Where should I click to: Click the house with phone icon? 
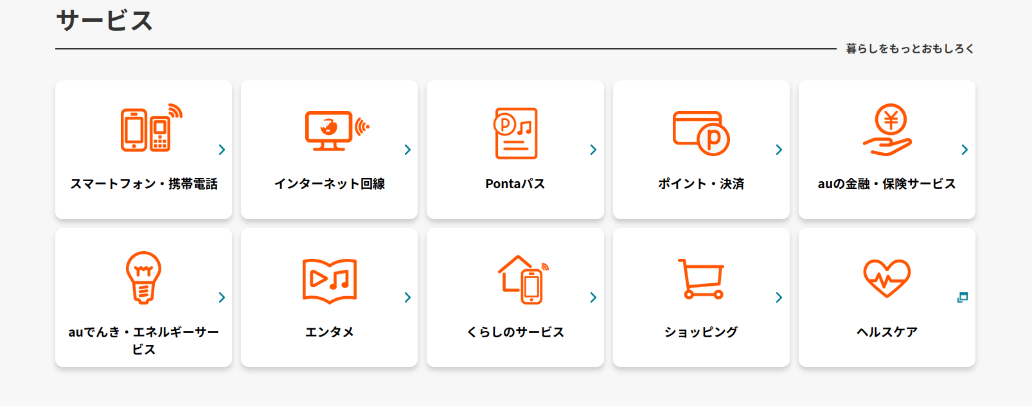[x=522, y=279]
